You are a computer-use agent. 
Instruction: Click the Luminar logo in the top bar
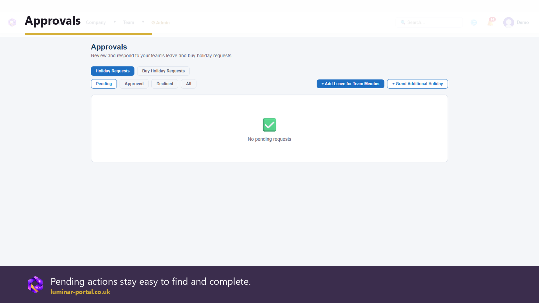pyautogui.click(x=12, y=22)
